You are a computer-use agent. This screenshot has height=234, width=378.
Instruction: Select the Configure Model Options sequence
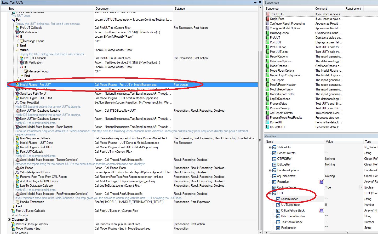pos(285,28)
